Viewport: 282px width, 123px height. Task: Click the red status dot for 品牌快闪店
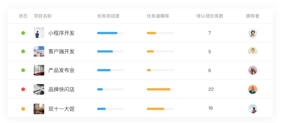[x=23, y=89]
